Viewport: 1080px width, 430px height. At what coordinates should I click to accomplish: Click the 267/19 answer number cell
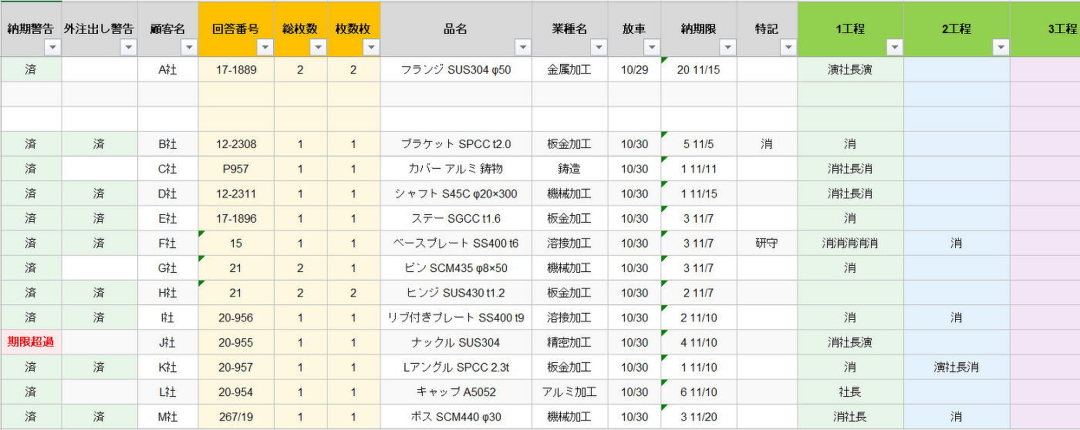tap(235, 417)
